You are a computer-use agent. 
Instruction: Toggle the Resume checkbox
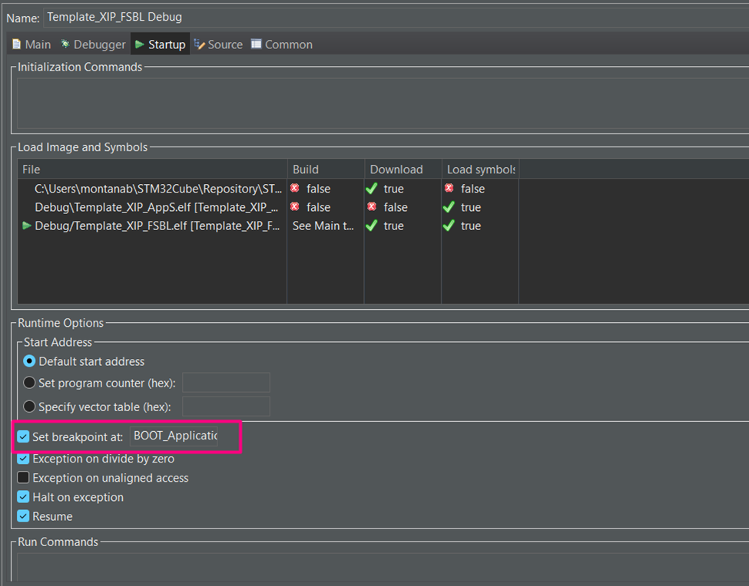(x=24, y=516)
